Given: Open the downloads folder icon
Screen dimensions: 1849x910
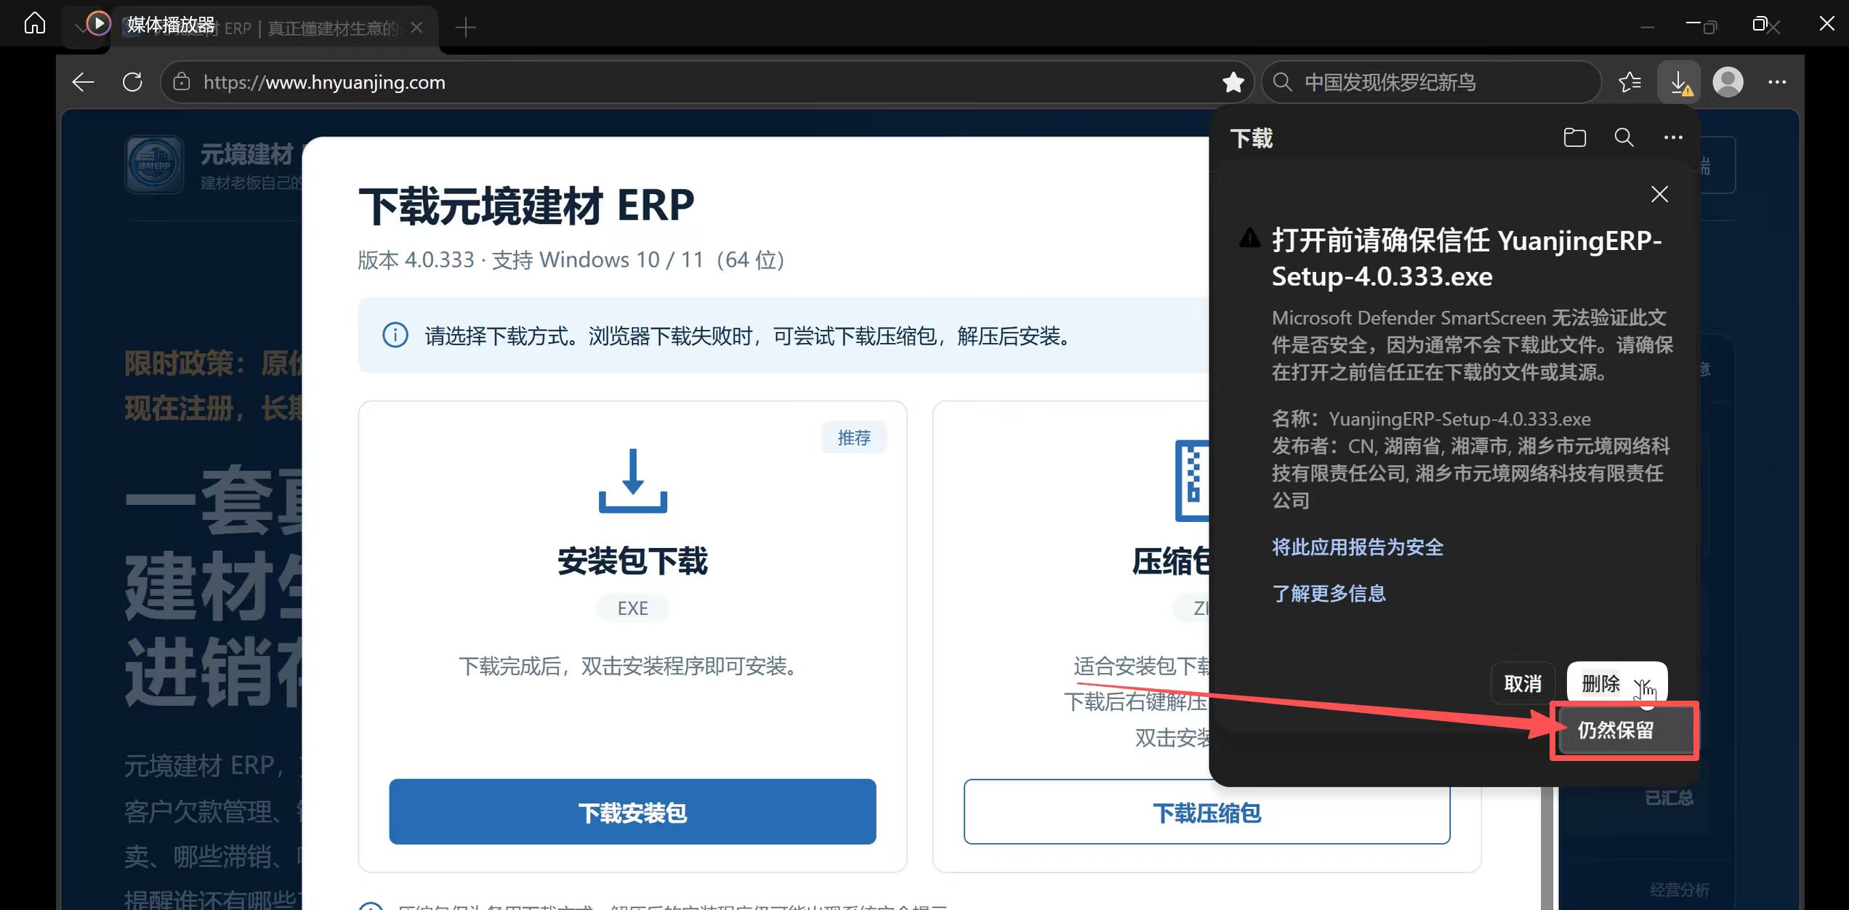Looking at the screenshot, I should [1575, 137].
